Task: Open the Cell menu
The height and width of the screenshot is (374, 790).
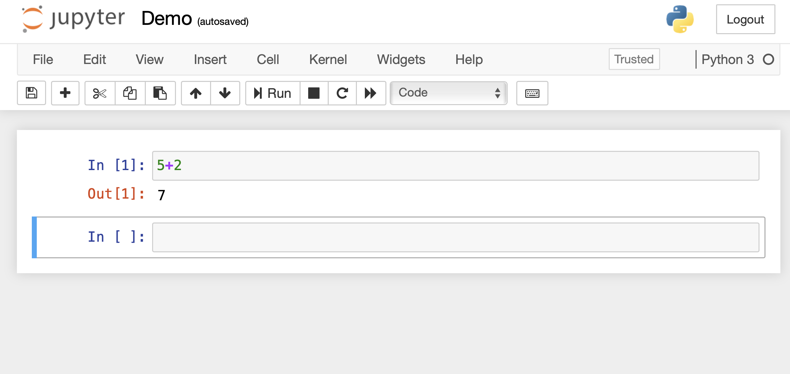Action: coord(268,60)
